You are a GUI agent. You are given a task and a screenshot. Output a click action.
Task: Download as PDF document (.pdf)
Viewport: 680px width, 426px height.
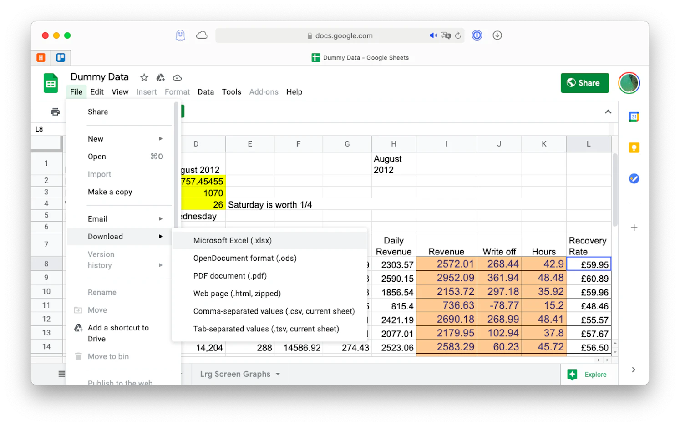tap(269, 276)
